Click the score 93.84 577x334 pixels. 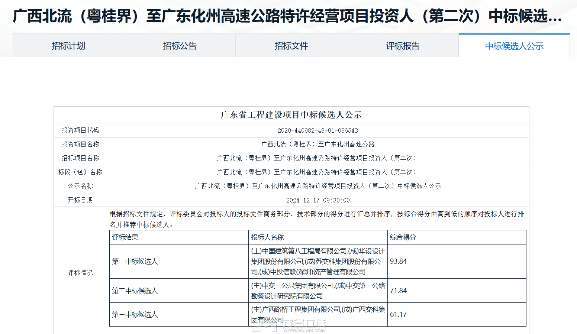click(399, 262)
